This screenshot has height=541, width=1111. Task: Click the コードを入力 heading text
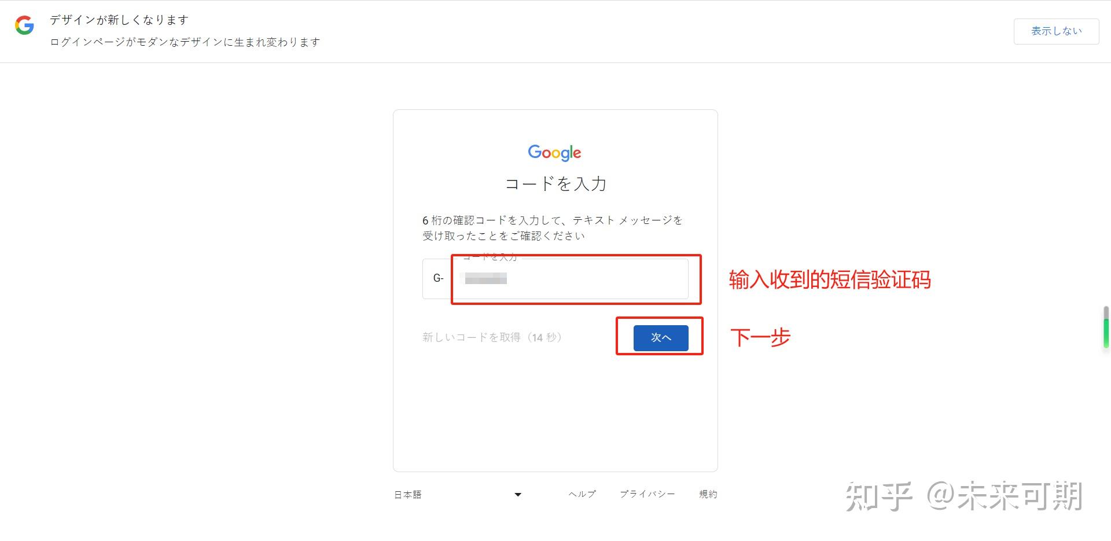pos(555,184)
